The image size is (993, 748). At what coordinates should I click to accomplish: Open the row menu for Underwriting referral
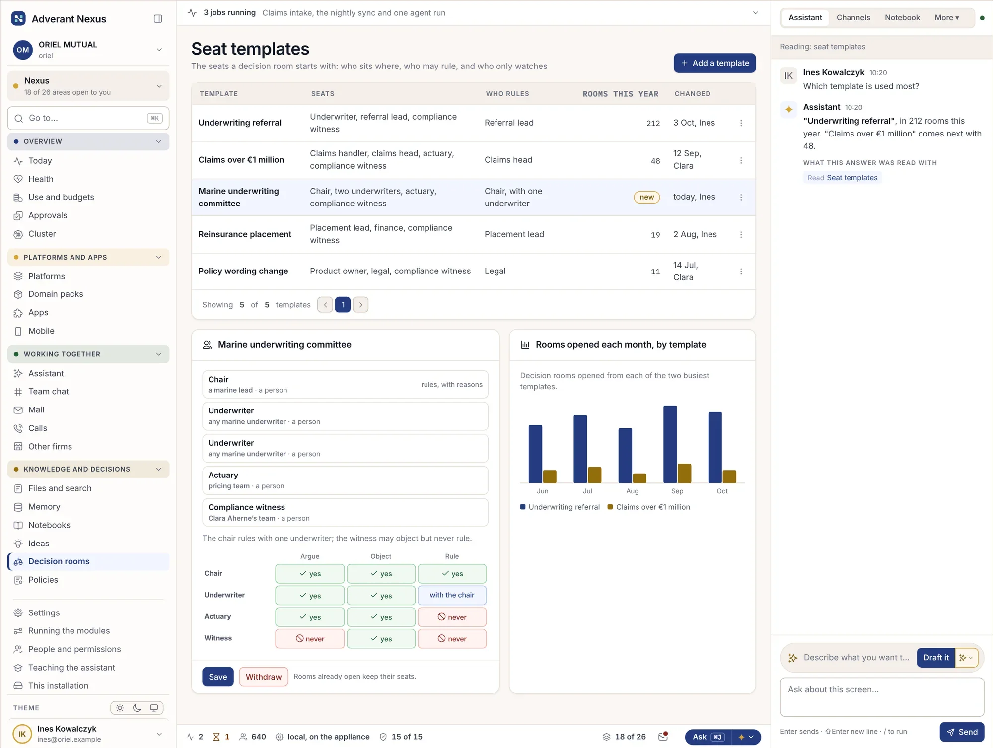pyautogui.click(x=741, y=123)
